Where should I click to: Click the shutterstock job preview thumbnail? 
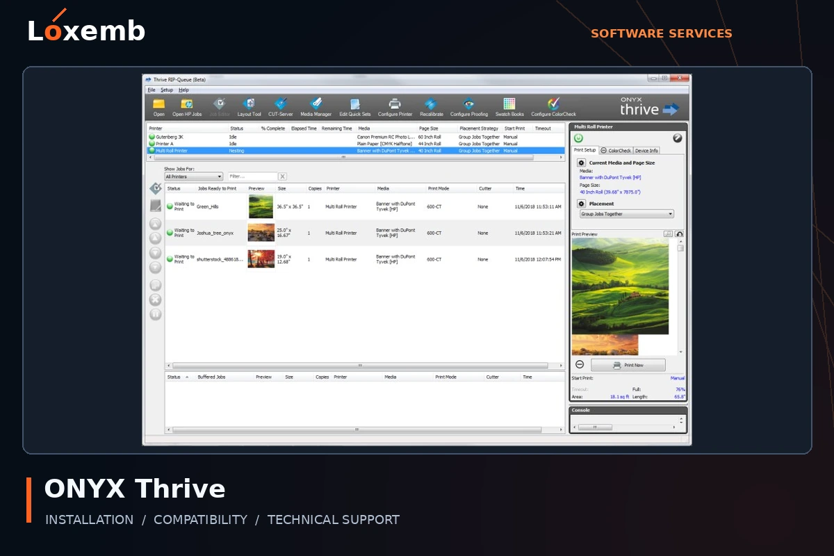pos(261,259)
